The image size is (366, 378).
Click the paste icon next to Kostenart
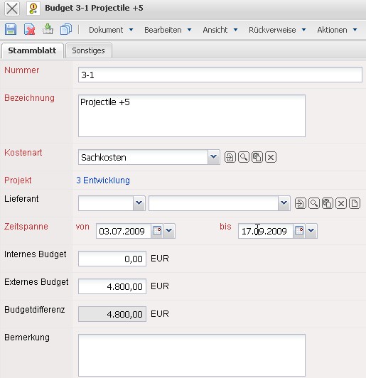(257, 157)
